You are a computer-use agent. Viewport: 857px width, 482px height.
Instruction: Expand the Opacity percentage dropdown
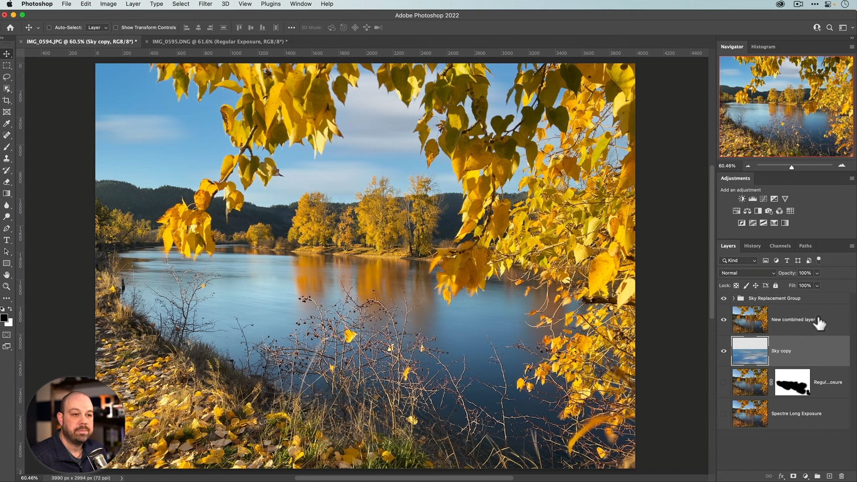coord(817,272)
